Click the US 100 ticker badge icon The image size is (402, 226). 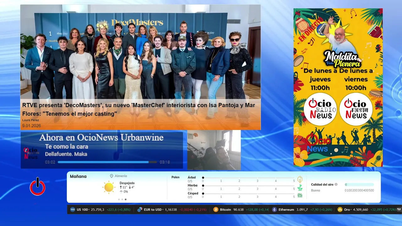point(73,209)
